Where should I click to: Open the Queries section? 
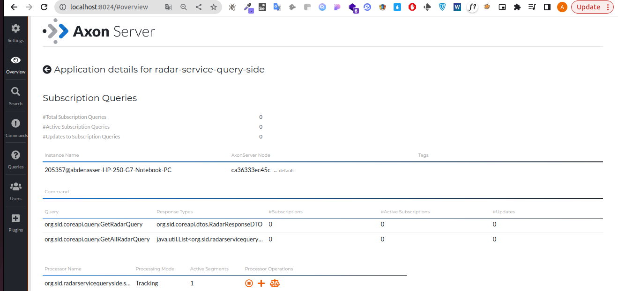point(15,159)
